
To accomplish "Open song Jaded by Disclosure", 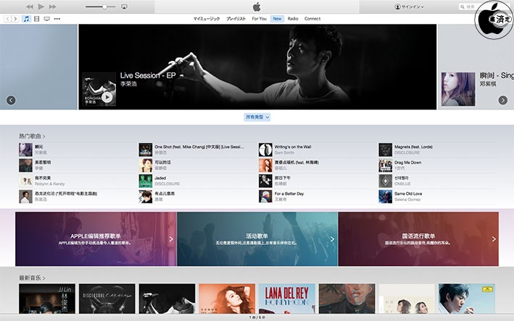I will click(x=160, y=178).
